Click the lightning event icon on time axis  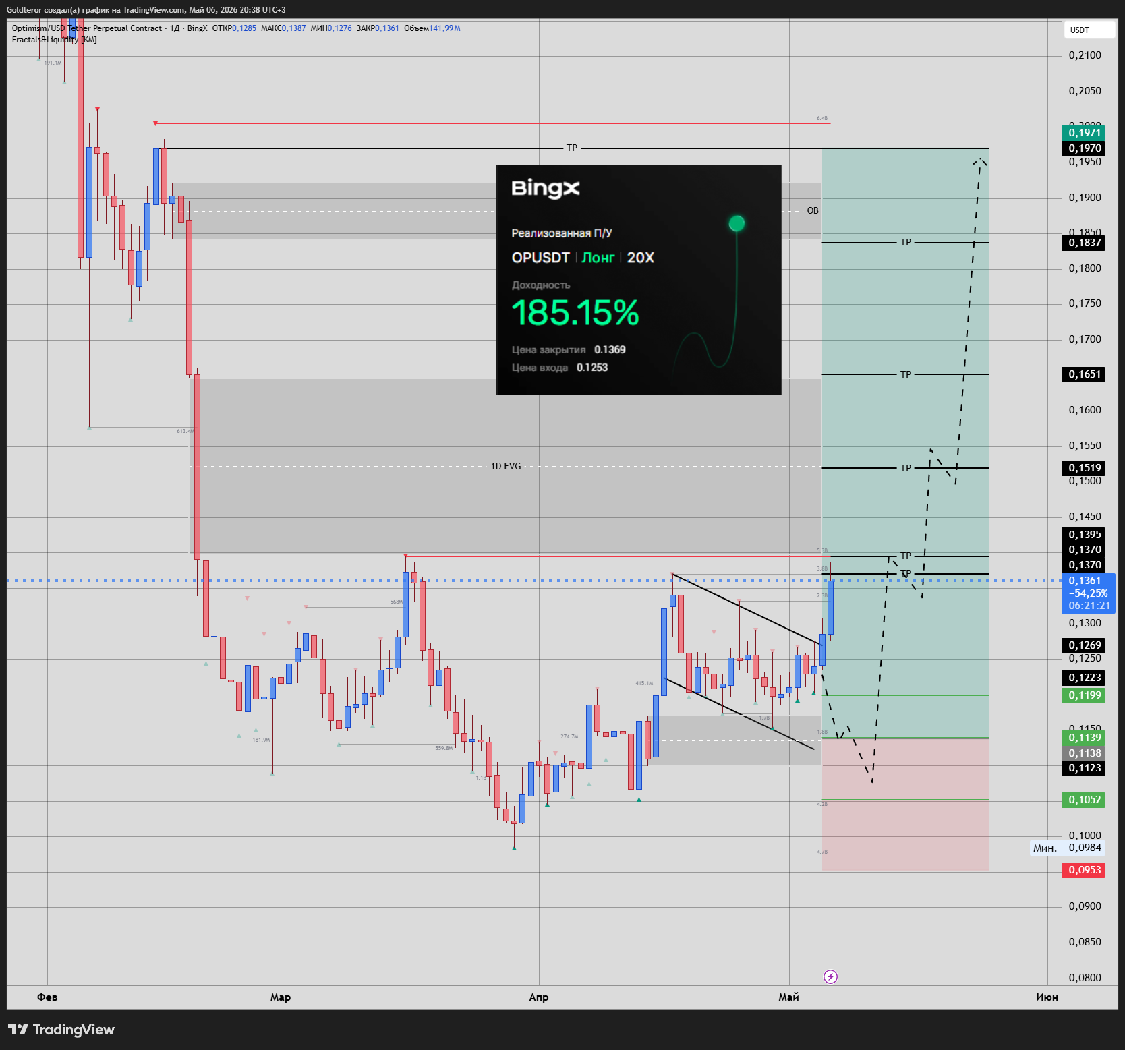[x=830, y=976]
